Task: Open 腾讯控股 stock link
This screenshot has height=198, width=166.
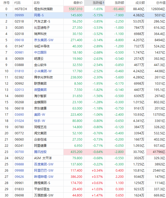Action: click(40, 152)
